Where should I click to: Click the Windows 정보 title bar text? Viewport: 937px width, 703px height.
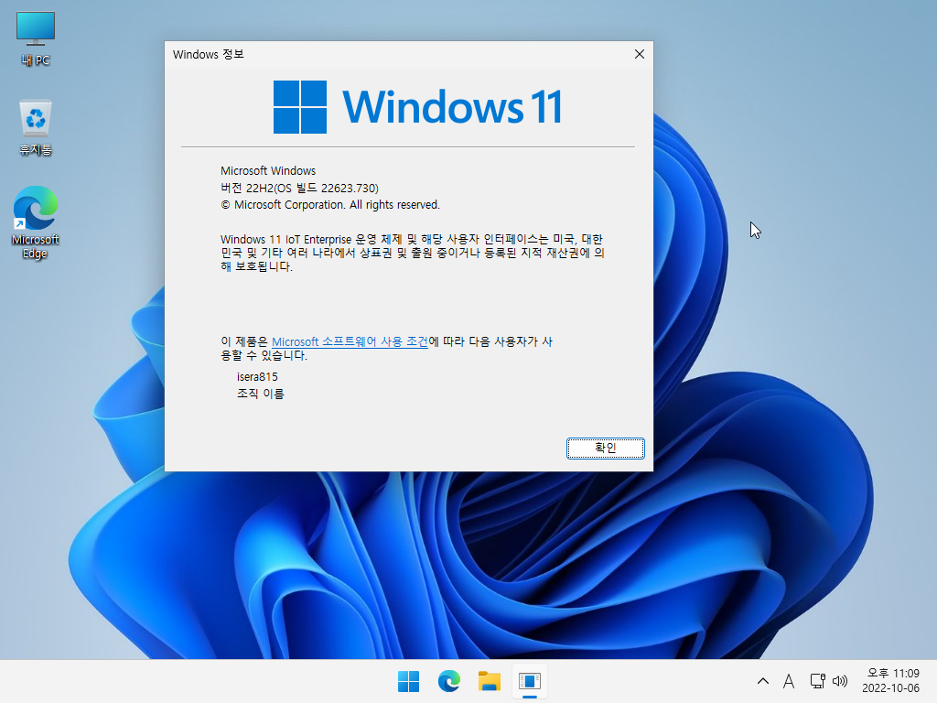(208, 54)
